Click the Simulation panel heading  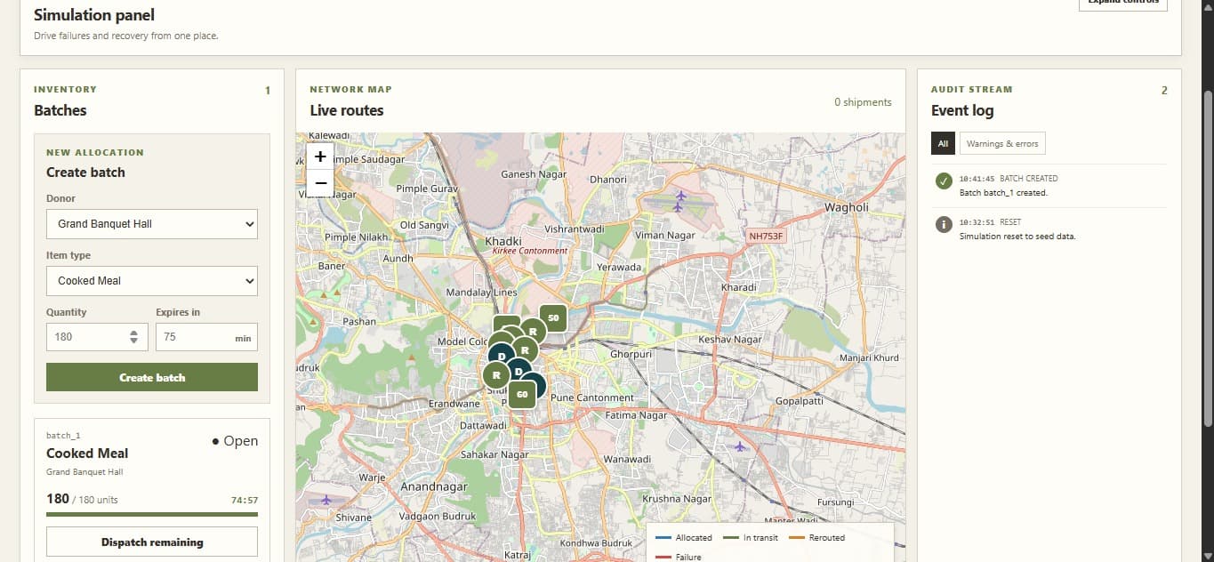coord(94,15)
